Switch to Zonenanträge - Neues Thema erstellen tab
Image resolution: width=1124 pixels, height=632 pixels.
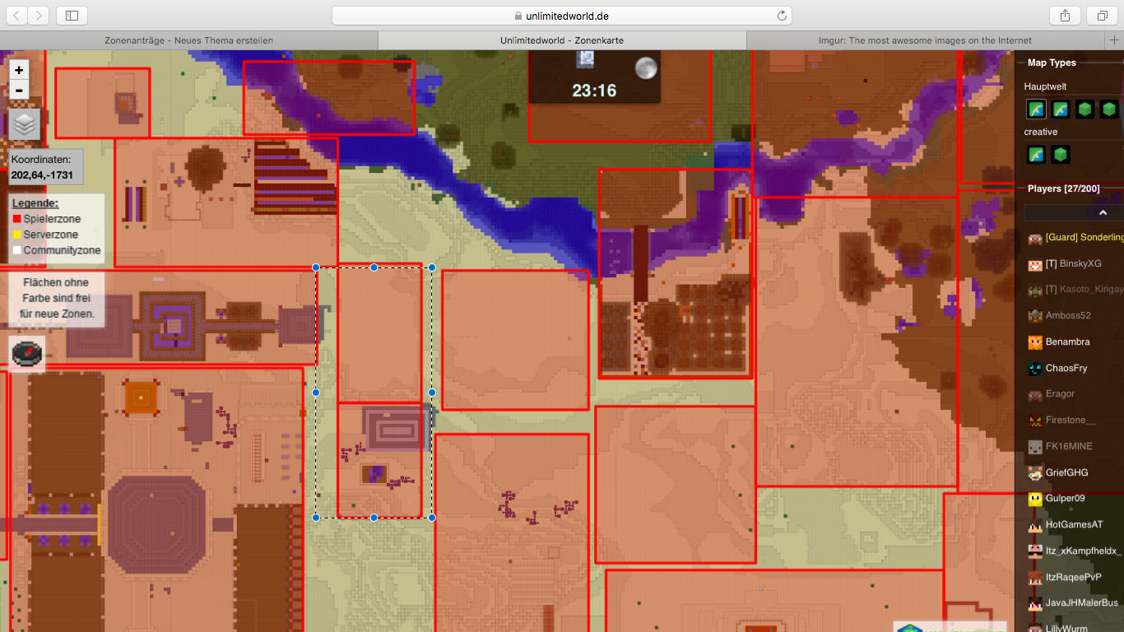point(188,40)
